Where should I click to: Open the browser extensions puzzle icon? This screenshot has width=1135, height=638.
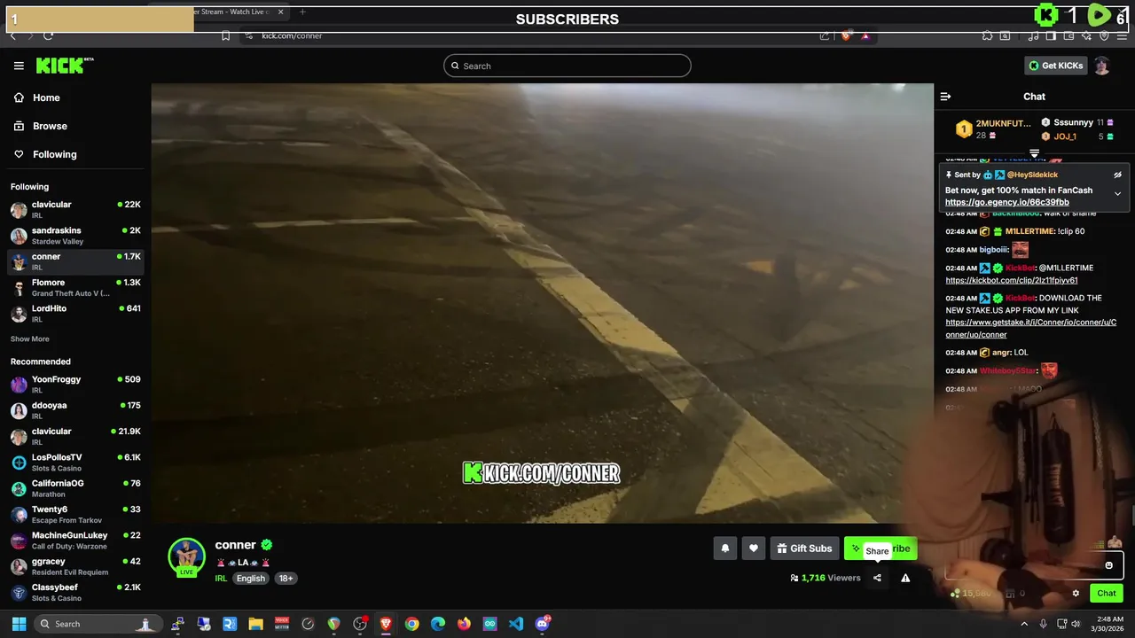(987, 35)
